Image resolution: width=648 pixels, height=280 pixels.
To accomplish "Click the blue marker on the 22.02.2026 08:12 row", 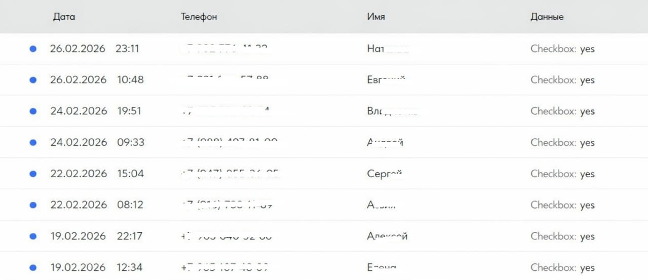I will [33, 205].
